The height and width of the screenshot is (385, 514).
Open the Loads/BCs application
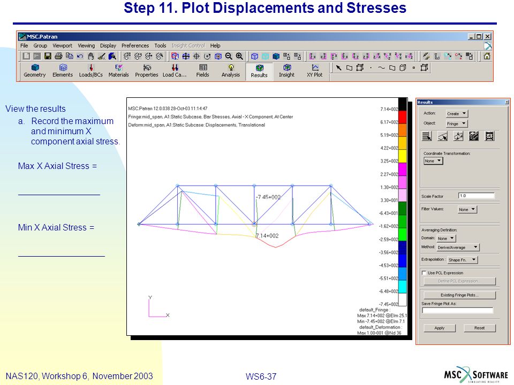click(x=91, y=71)
